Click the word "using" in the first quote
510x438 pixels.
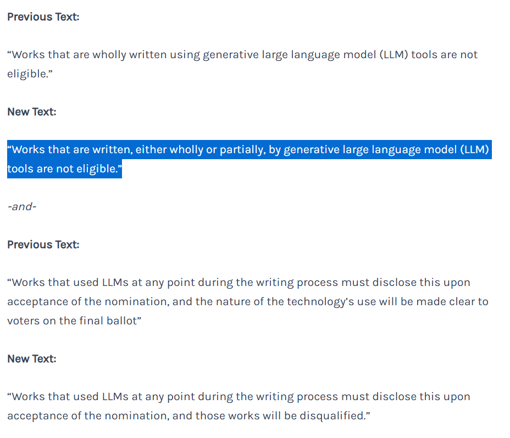point(184,55)
